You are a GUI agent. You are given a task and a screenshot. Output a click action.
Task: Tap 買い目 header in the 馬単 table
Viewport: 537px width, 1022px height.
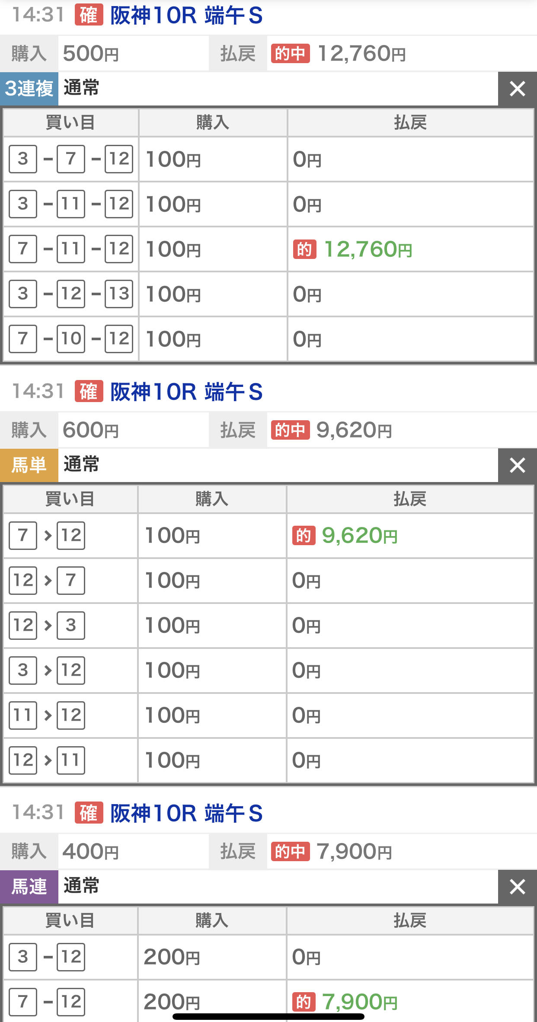(x=70, y=499)
